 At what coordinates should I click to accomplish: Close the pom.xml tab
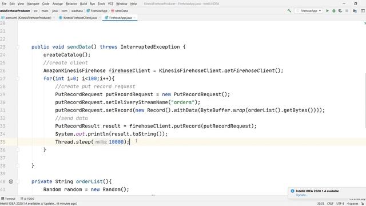tap(54, 18)
